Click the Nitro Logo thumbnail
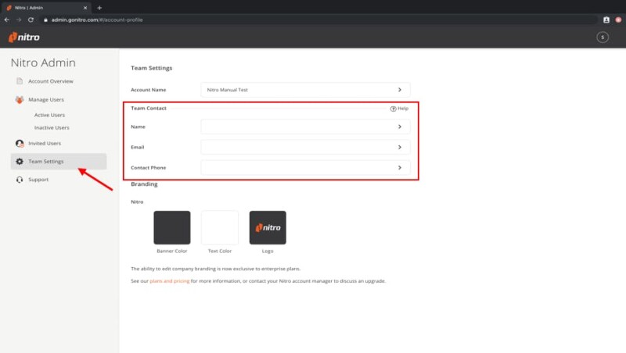 point(268,227)
